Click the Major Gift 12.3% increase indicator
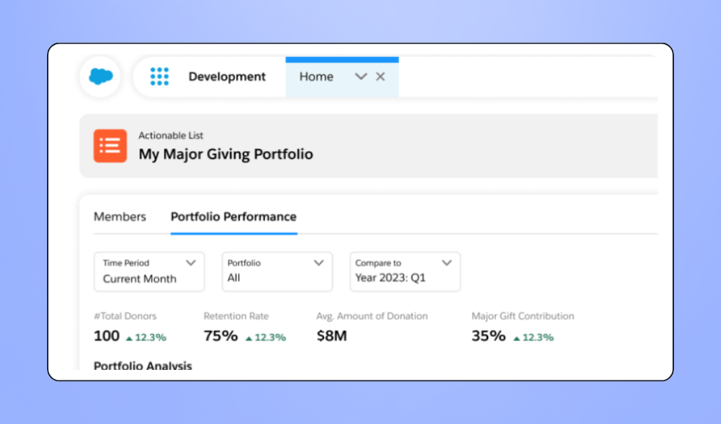The image size is (721, 424). click(x=534, y=338)
